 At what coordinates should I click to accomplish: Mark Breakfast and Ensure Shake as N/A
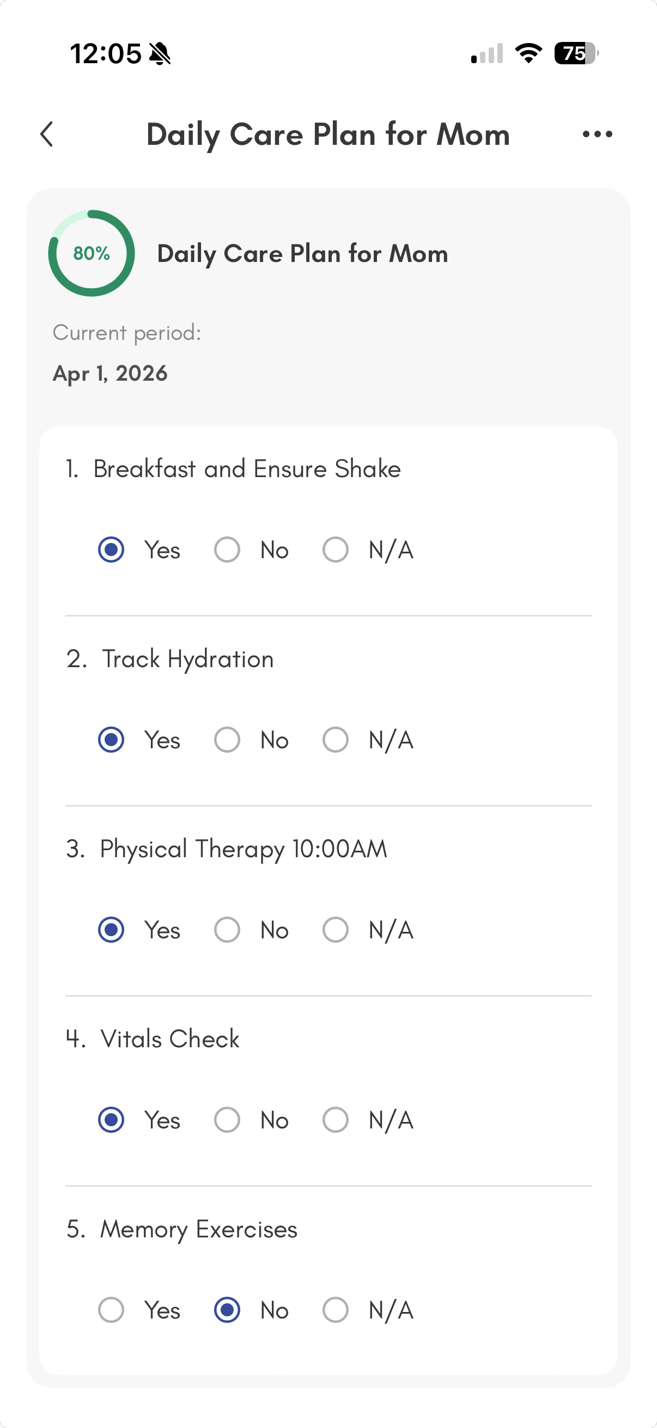336,550
